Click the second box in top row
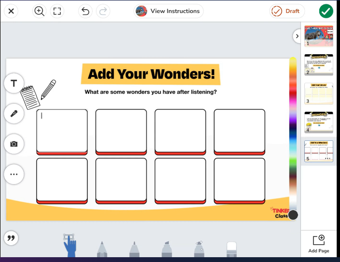The height and width of the screenshot is (262, 340). pos(121,132)
